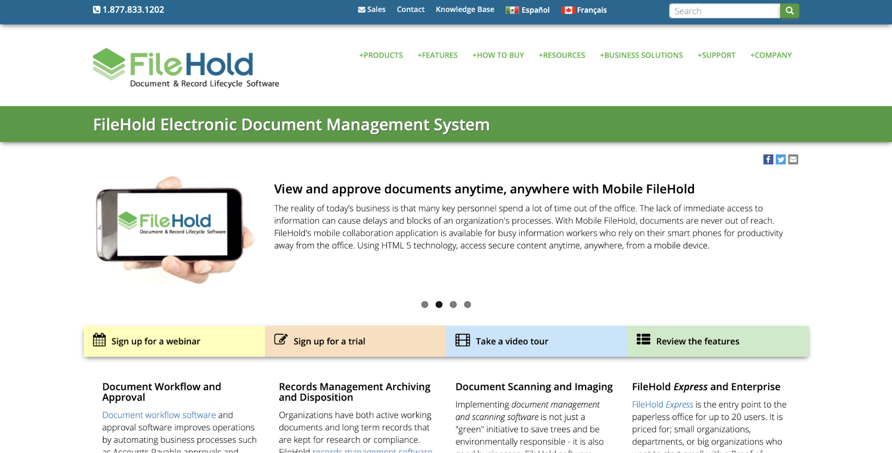Share the page on Twitter

click(x=780, y=159)
